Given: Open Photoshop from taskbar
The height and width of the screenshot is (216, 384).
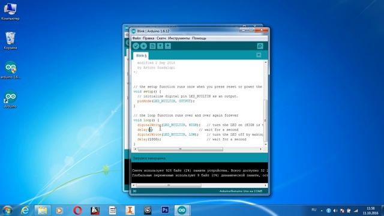Looking at the screenshot, I should click(165, 211).
